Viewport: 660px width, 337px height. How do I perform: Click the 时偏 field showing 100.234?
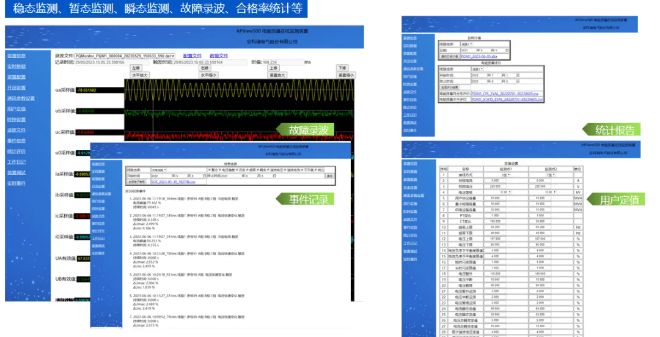pyautogui.click(x=284, y=62)
